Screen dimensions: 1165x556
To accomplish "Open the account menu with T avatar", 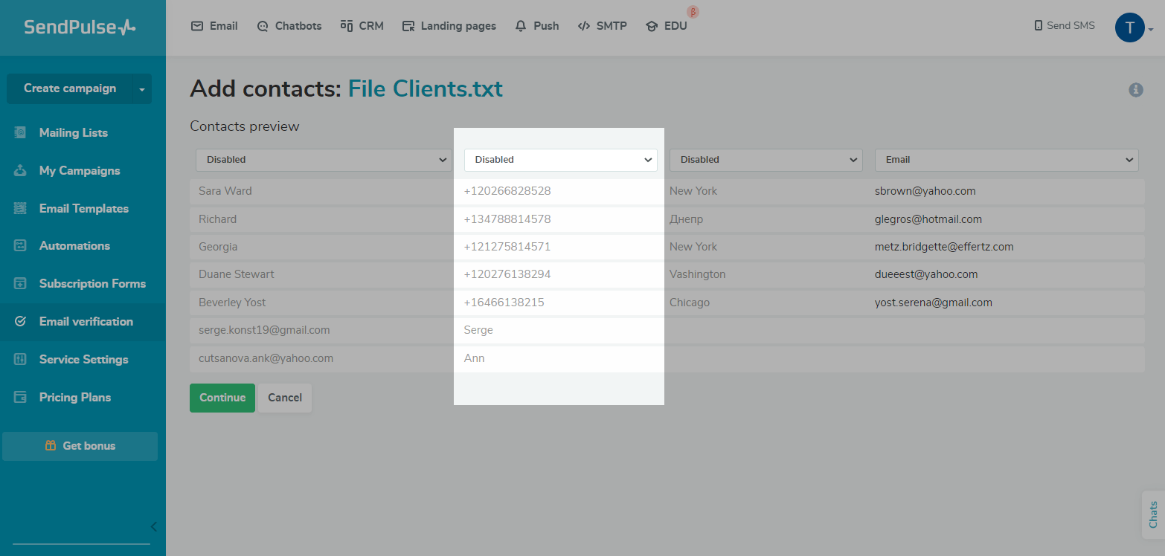I will pos(1129,28).
